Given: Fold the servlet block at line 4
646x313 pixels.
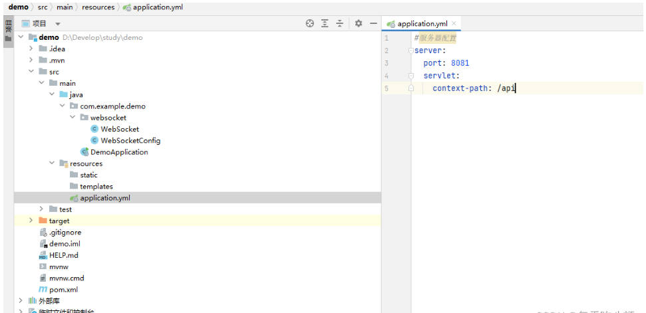Looking at the screenshot, I should point(410,76).
